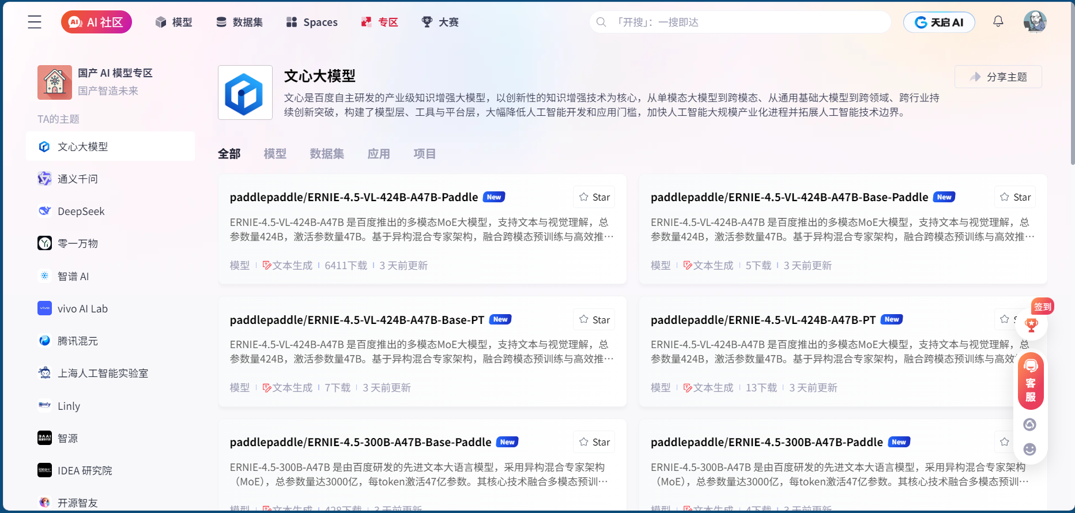Click the search magnifier icon
The height and width of the screenshot is (513, 1075).
coord(601,22)
